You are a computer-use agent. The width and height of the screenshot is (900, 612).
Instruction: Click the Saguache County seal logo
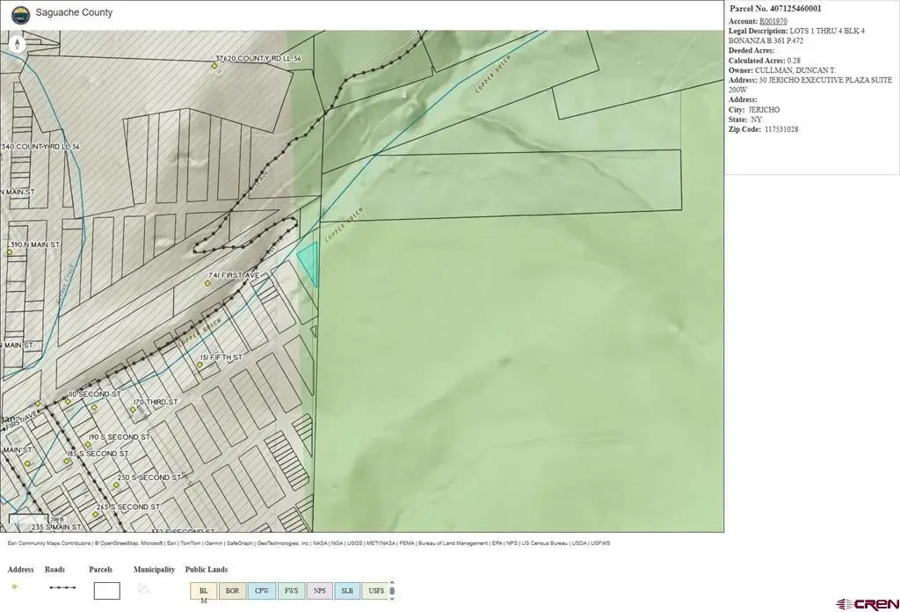pos(20,15)
